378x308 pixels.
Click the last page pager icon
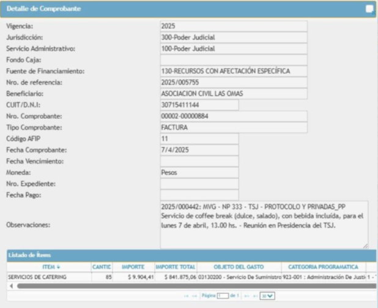pyautogui.click(x=255, y=296)
